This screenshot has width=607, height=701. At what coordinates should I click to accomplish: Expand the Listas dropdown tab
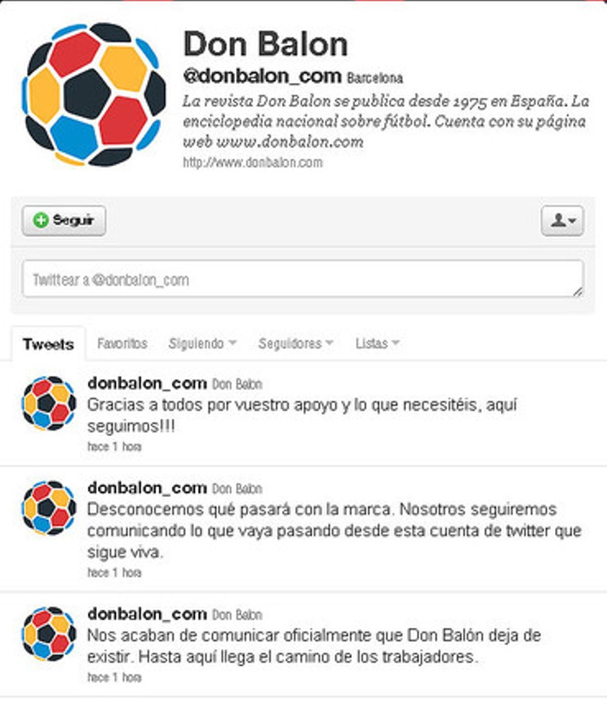click(x=377, y=344)
